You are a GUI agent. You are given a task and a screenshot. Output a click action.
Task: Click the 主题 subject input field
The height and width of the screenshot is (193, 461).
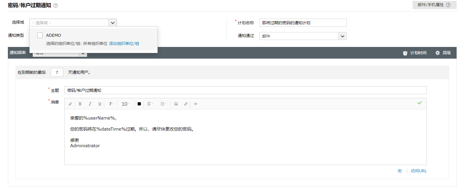pos(245,90)
